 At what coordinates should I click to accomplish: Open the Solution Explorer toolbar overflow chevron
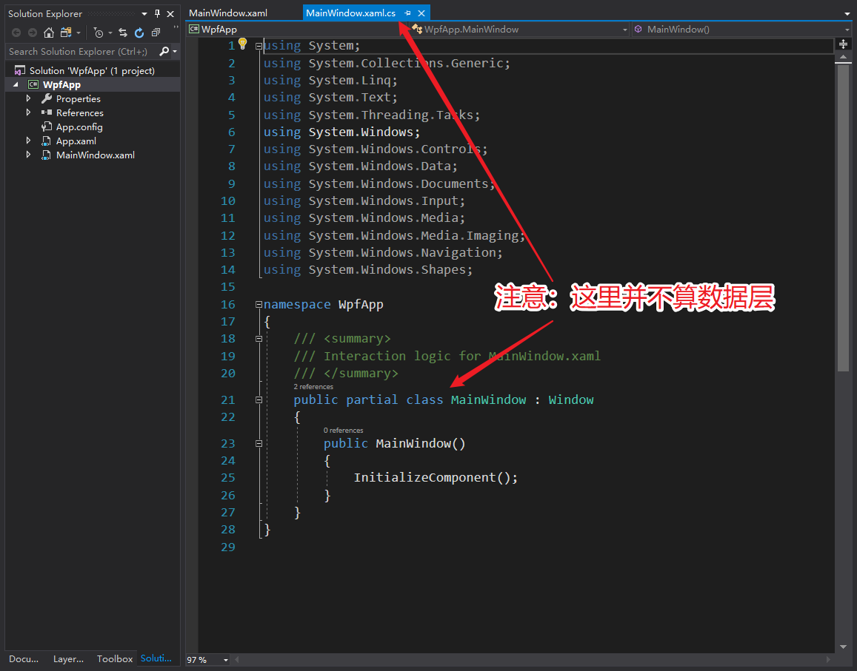pos(176,27)
